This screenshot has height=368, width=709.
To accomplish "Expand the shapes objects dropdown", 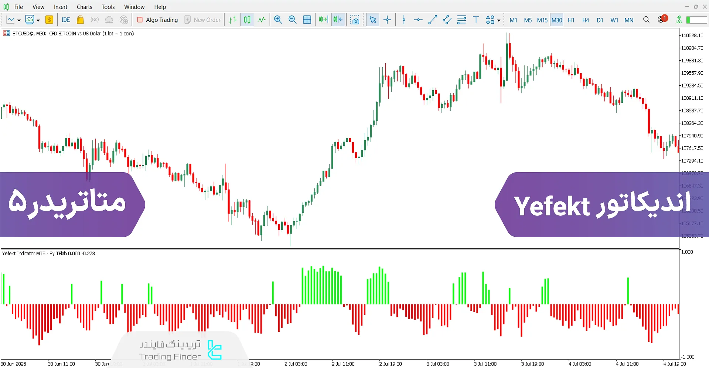I will 499,20.
